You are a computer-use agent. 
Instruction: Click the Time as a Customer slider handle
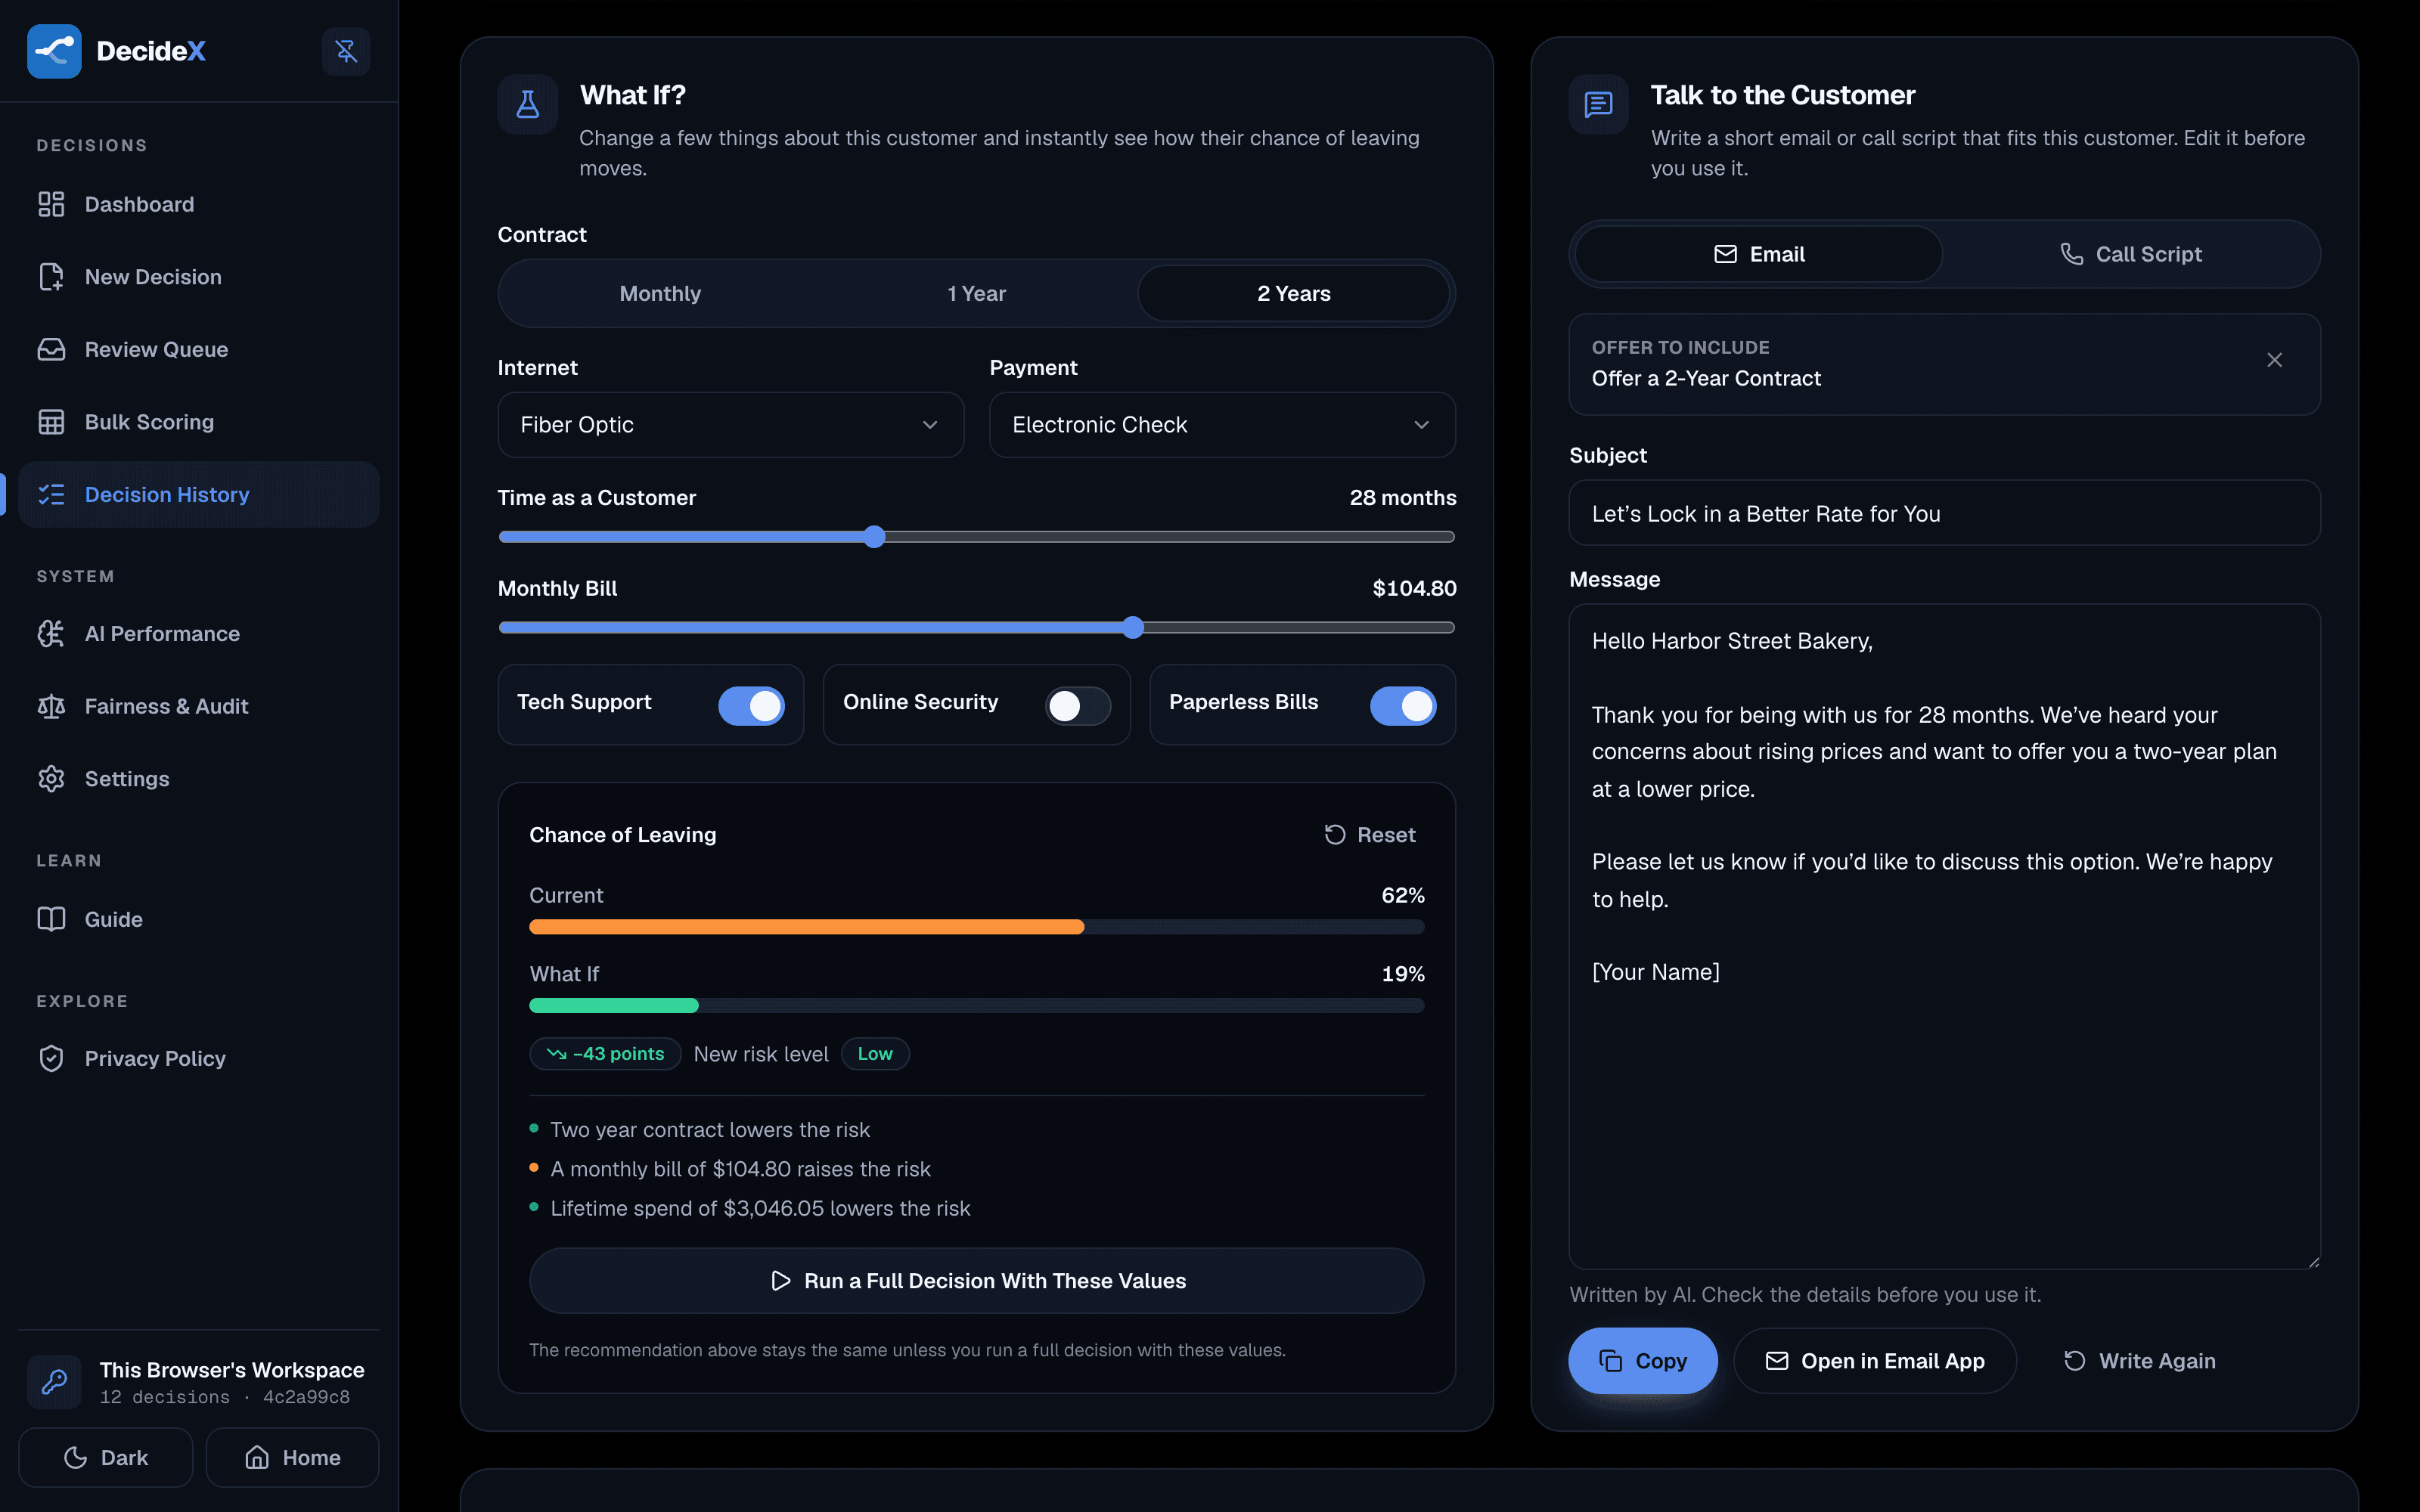(875, 537)
